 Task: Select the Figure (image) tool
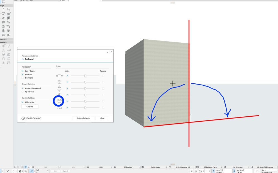[9, 63]
